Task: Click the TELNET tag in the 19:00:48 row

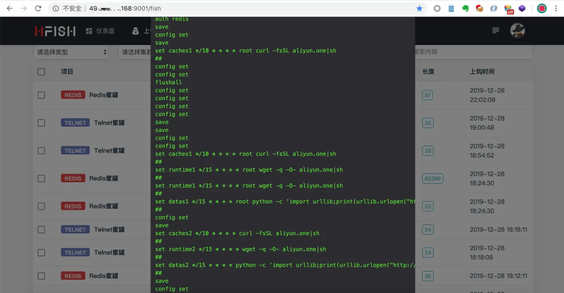Action: [x=75, y=123]
